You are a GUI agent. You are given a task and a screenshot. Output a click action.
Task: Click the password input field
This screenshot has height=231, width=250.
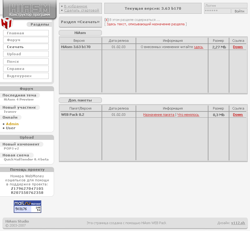pos(217,11)
